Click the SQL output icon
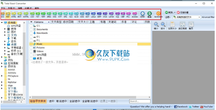Viewport: 216px width, 110px height. (x=118, y=15)
